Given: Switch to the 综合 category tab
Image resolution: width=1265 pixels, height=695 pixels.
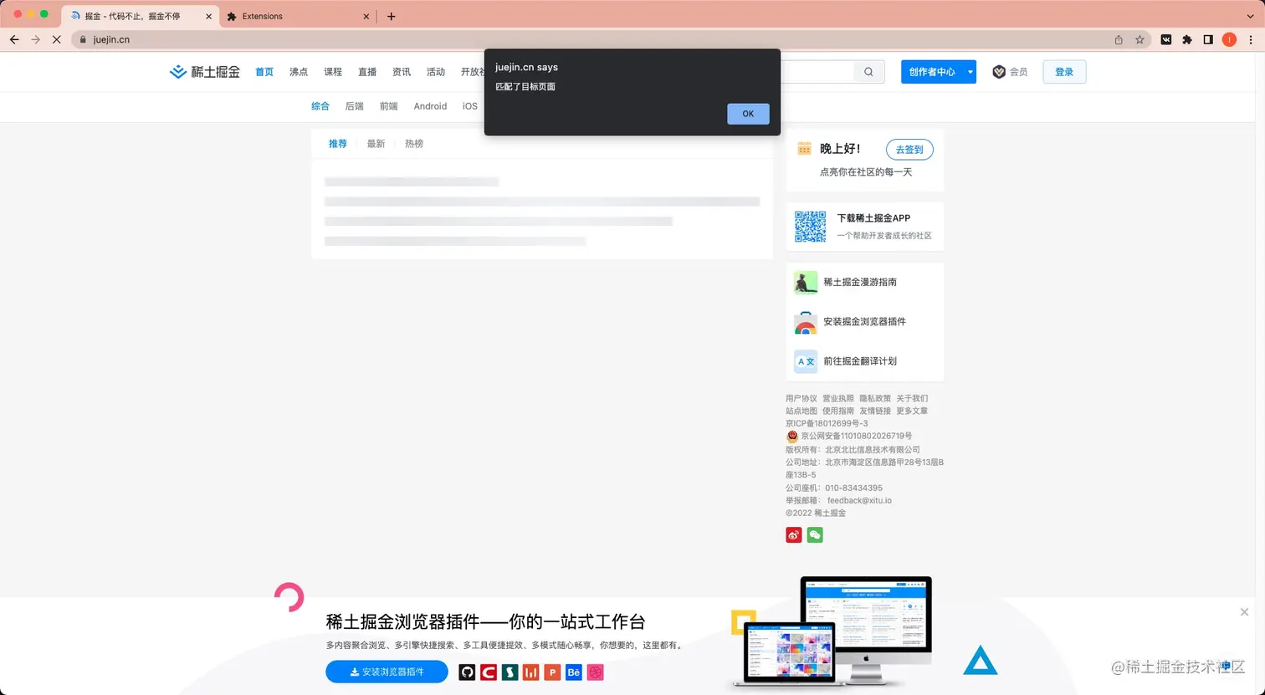Looking at the screenshot, I should tap(320, 106).
